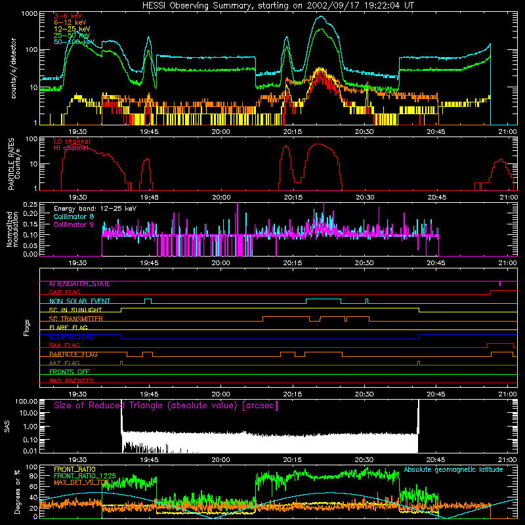Click the ATTENUATOR_STATE tick mark near 21:00

pos(500,283)
